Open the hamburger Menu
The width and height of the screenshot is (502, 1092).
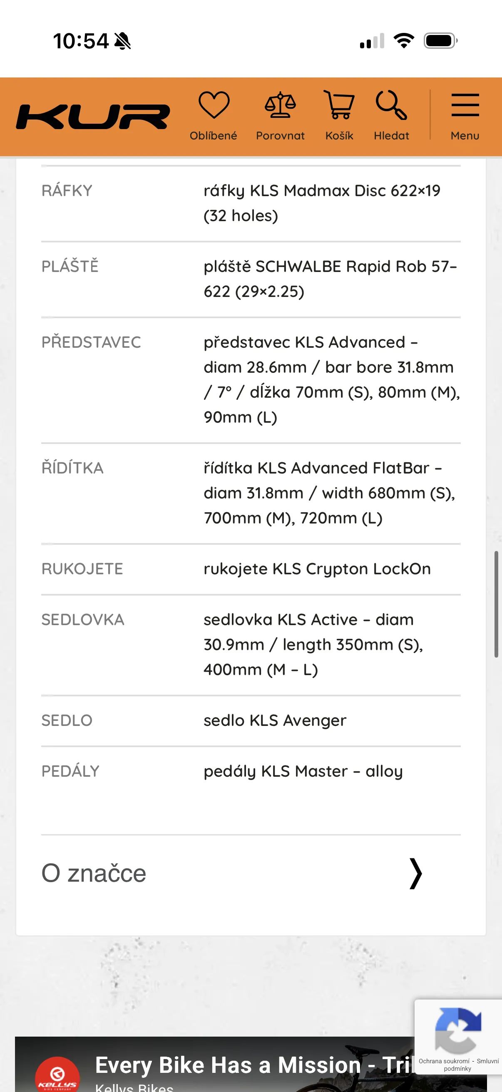click(x=465, y=105)
